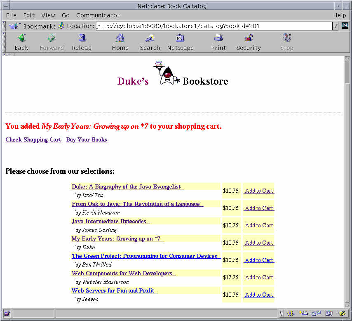Click the Back toolbar button
352x321 pixels.
click(x=21, y=42)
